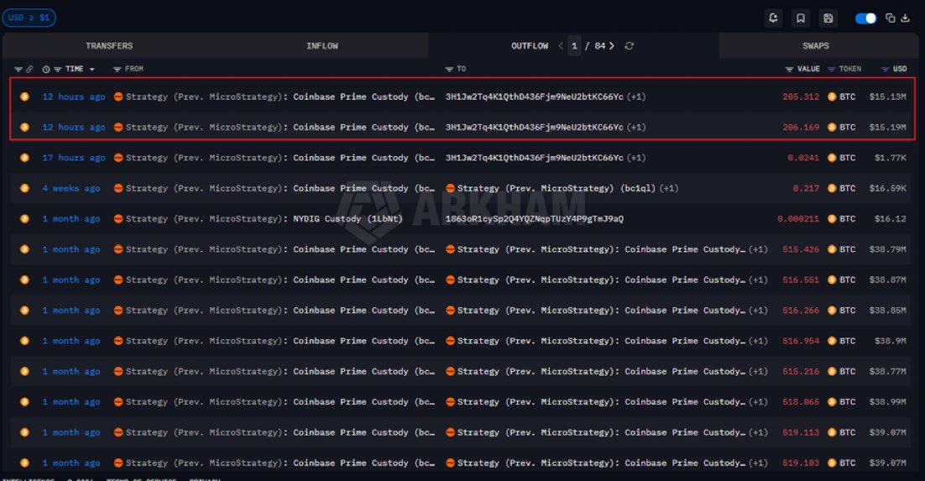
Task: Refresh the outflow list with reload icon
Action: pyautogui.click(x=630, y=46)
